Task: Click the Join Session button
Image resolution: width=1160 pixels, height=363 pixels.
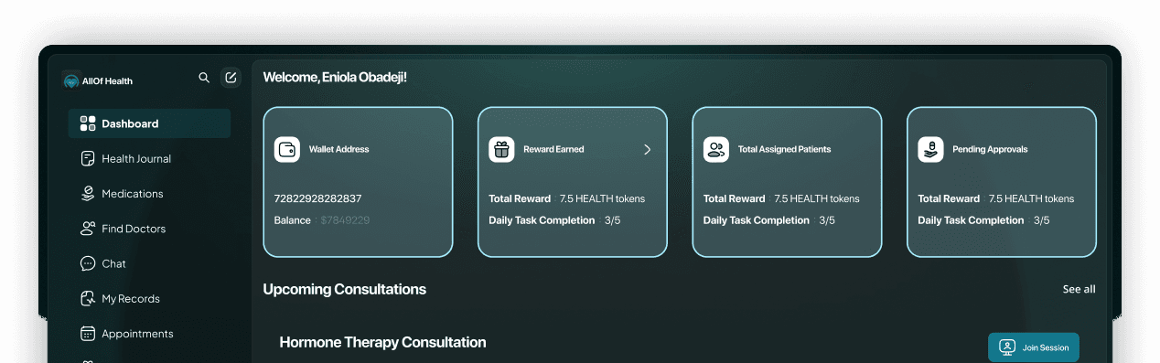Action: pos(1034,347)
